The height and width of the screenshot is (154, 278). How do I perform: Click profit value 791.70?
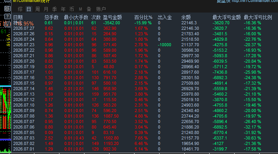click(x=110, y=78)
